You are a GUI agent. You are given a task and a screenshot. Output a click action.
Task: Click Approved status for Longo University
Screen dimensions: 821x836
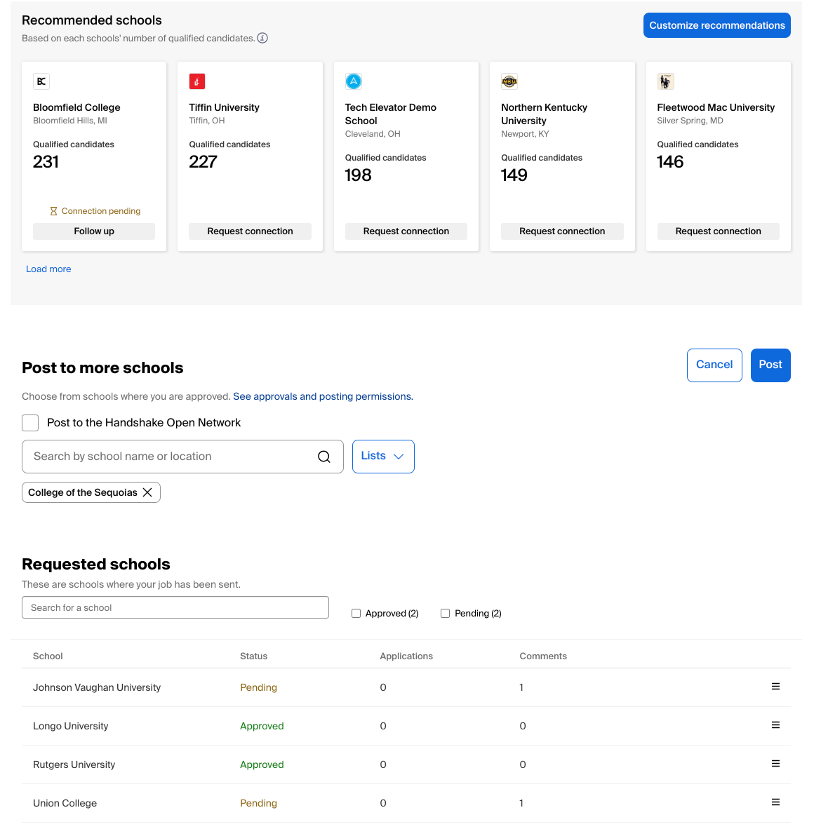pyautogui.click(x=262, y=726)
